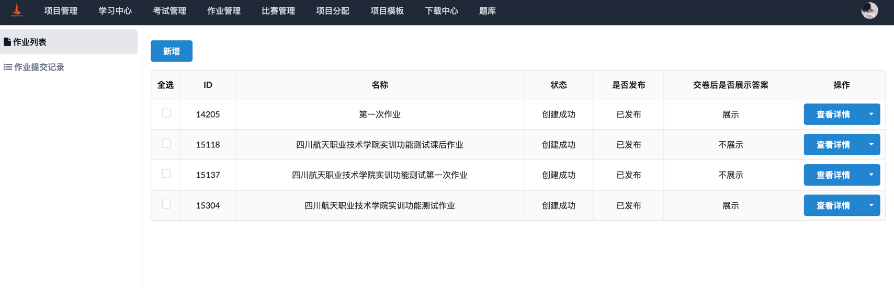Image resolution: width=894 pixels, height=288 pixels.
Task: Open the 学习中心 menu
Action: [115, 11]
